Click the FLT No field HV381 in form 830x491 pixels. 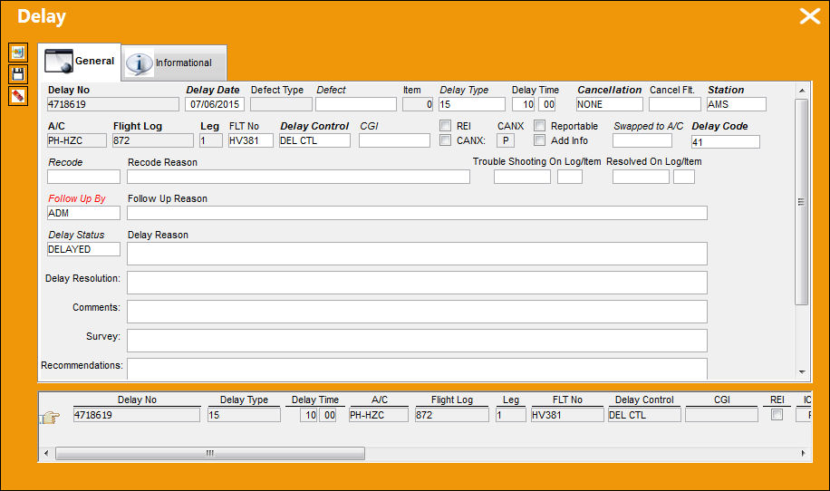(x=250, y=140)
